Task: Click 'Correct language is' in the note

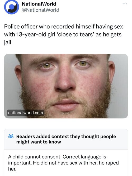Action: pyautogui.click(x=84, y=157)
